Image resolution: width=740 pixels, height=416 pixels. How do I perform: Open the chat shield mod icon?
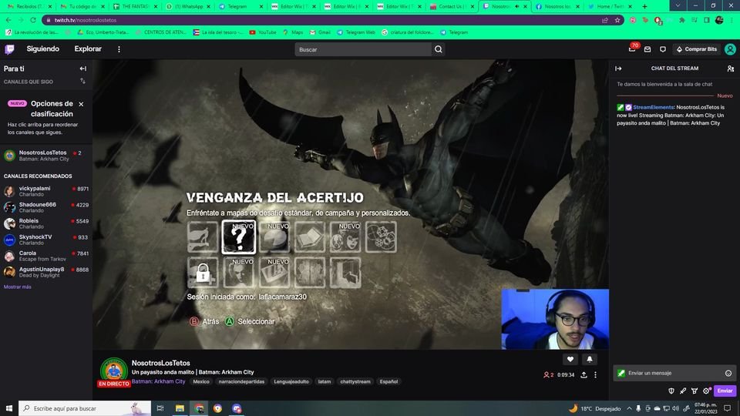[671, 391]
